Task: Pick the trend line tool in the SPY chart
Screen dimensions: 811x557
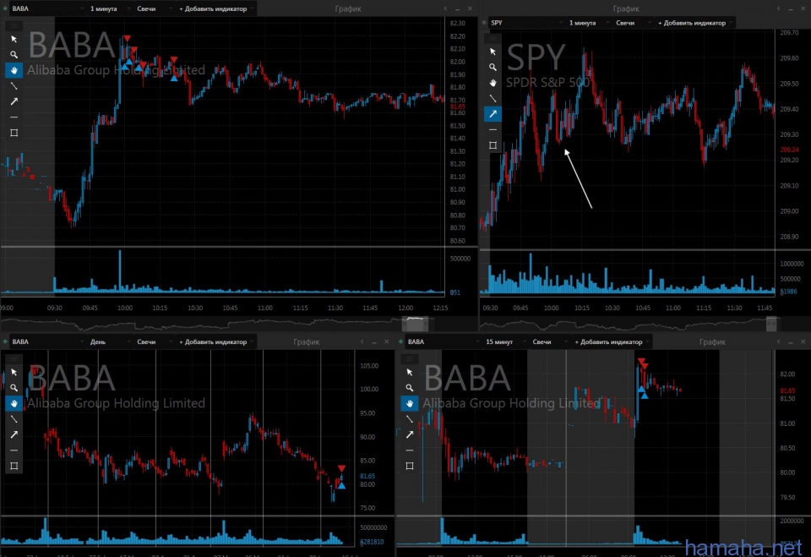Action: click(x=493, y=98)
